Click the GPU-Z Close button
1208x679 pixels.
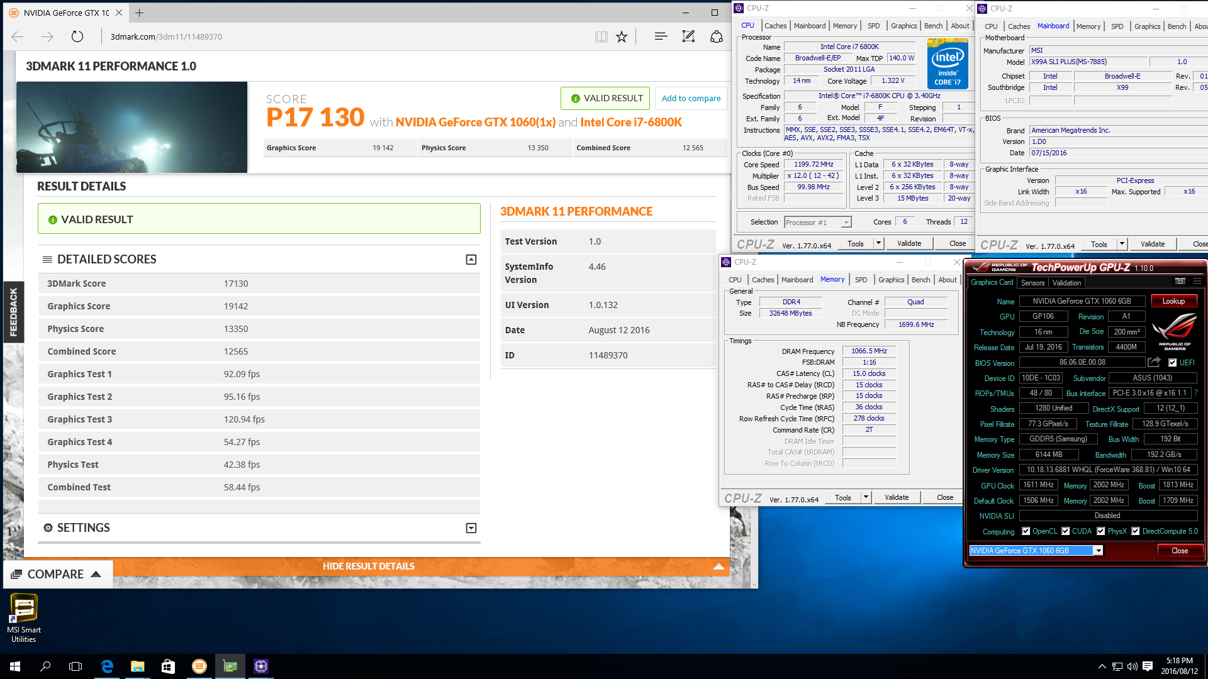[1180, 551]
